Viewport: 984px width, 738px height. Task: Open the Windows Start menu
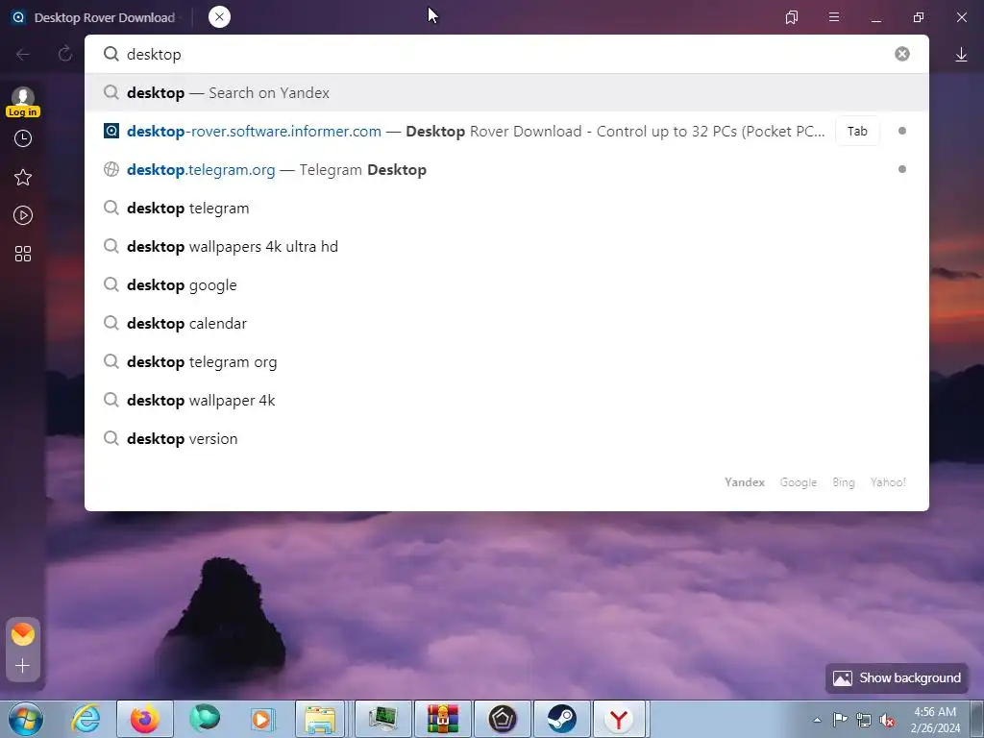click(26, 719)
